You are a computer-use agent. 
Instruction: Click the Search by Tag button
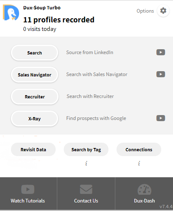86,150
